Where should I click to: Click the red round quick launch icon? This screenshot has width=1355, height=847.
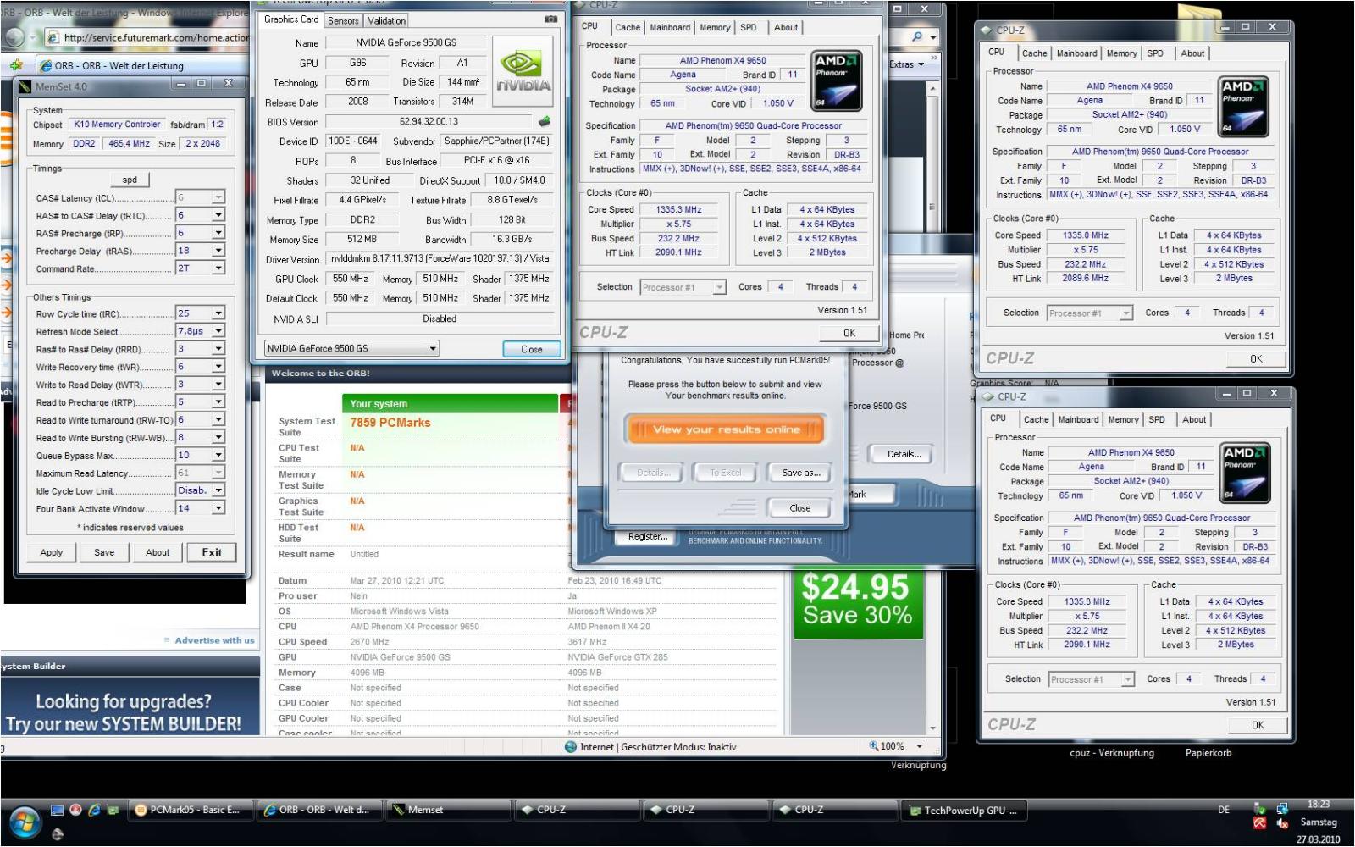click(x=75, y=810)
